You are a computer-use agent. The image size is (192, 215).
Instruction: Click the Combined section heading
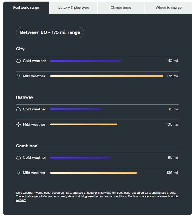pos(27,146)
